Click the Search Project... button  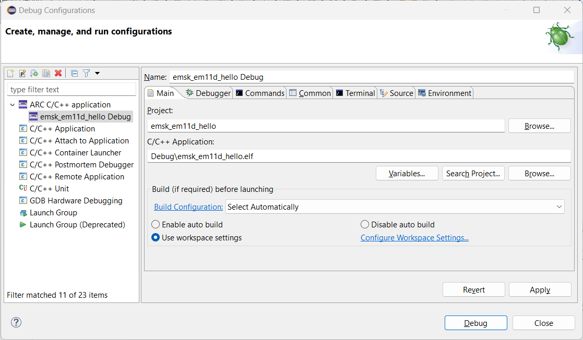coord(473,174)
